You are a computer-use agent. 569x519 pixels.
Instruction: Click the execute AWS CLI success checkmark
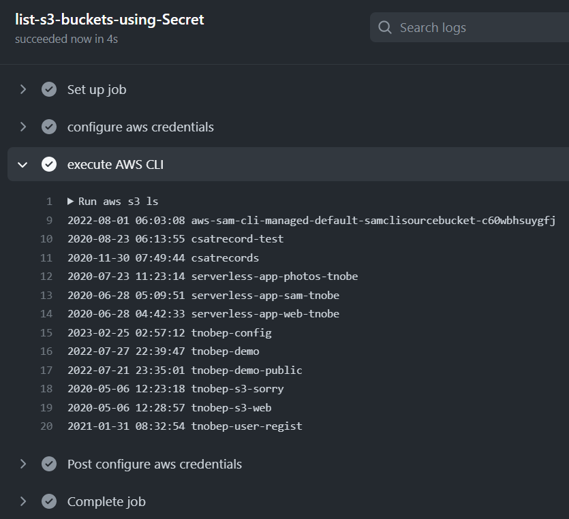[49, 164]
